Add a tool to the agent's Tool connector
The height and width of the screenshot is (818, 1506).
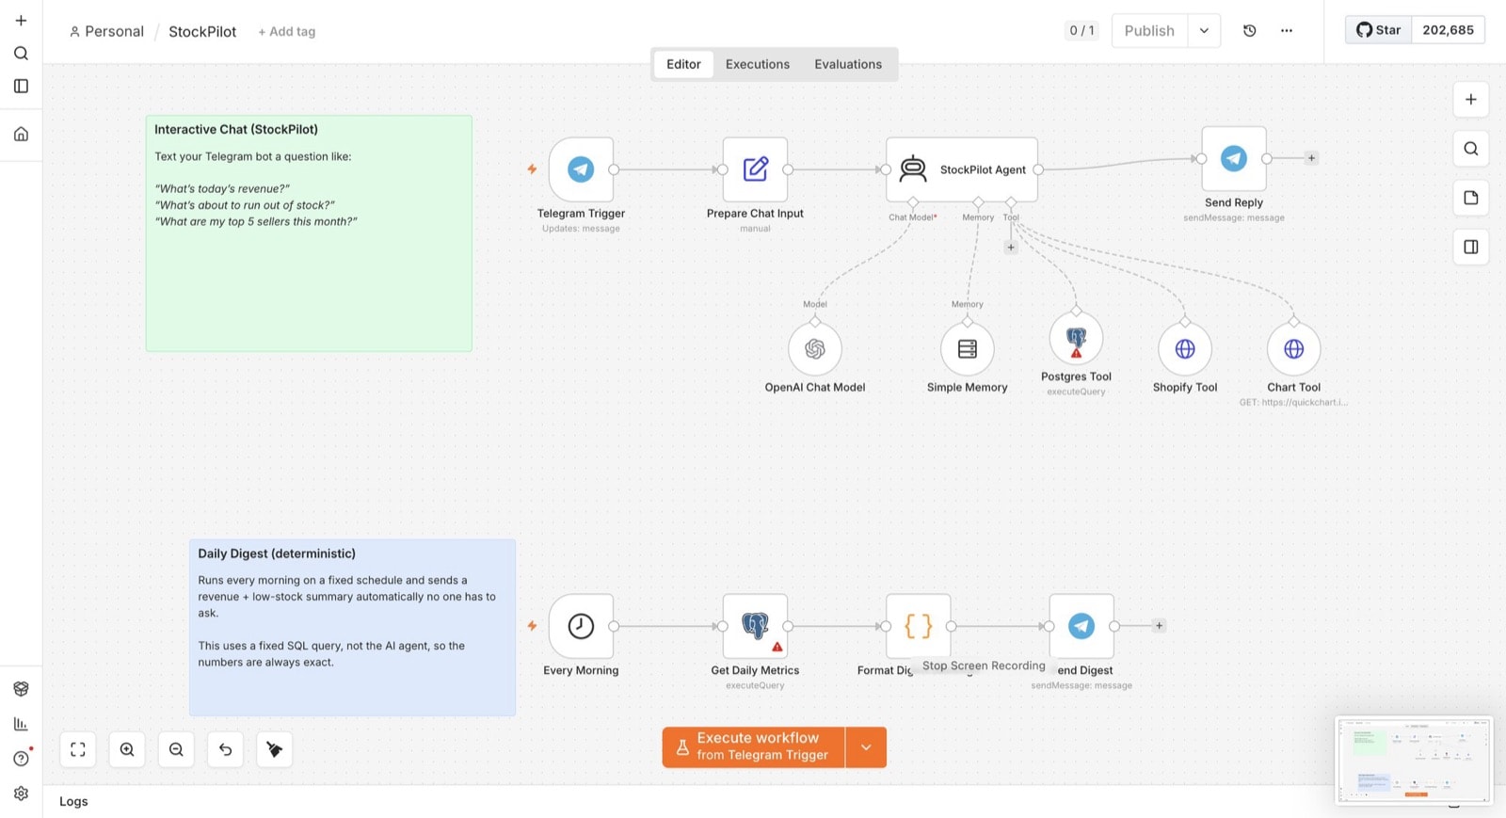[1011, 248]
